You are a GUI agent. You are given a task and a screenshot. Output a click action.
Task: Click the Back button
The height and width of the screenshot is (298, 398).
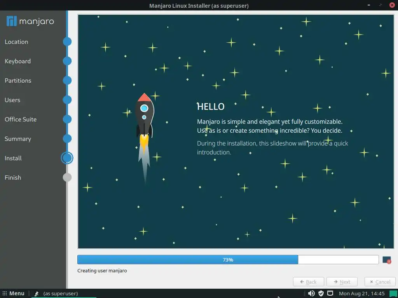308,282
